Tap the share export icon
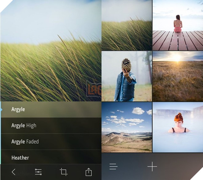203x180 pixels. point(89,172)
